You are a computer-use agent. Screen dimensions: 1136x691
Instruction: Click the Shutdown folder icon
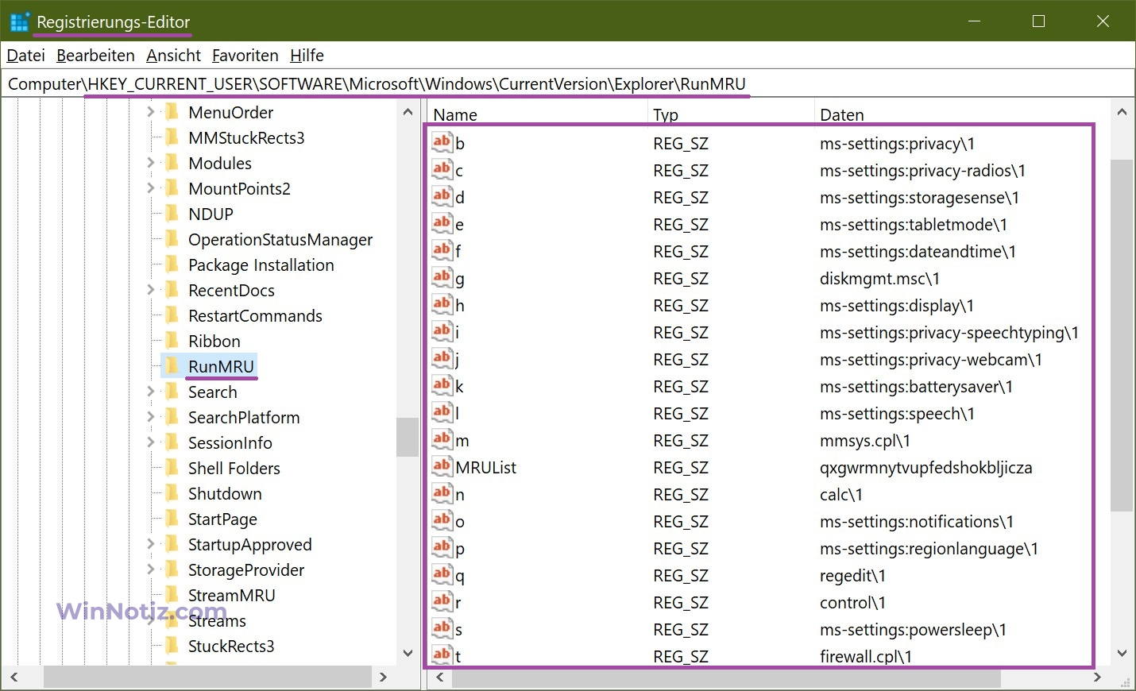coord(172,493)
